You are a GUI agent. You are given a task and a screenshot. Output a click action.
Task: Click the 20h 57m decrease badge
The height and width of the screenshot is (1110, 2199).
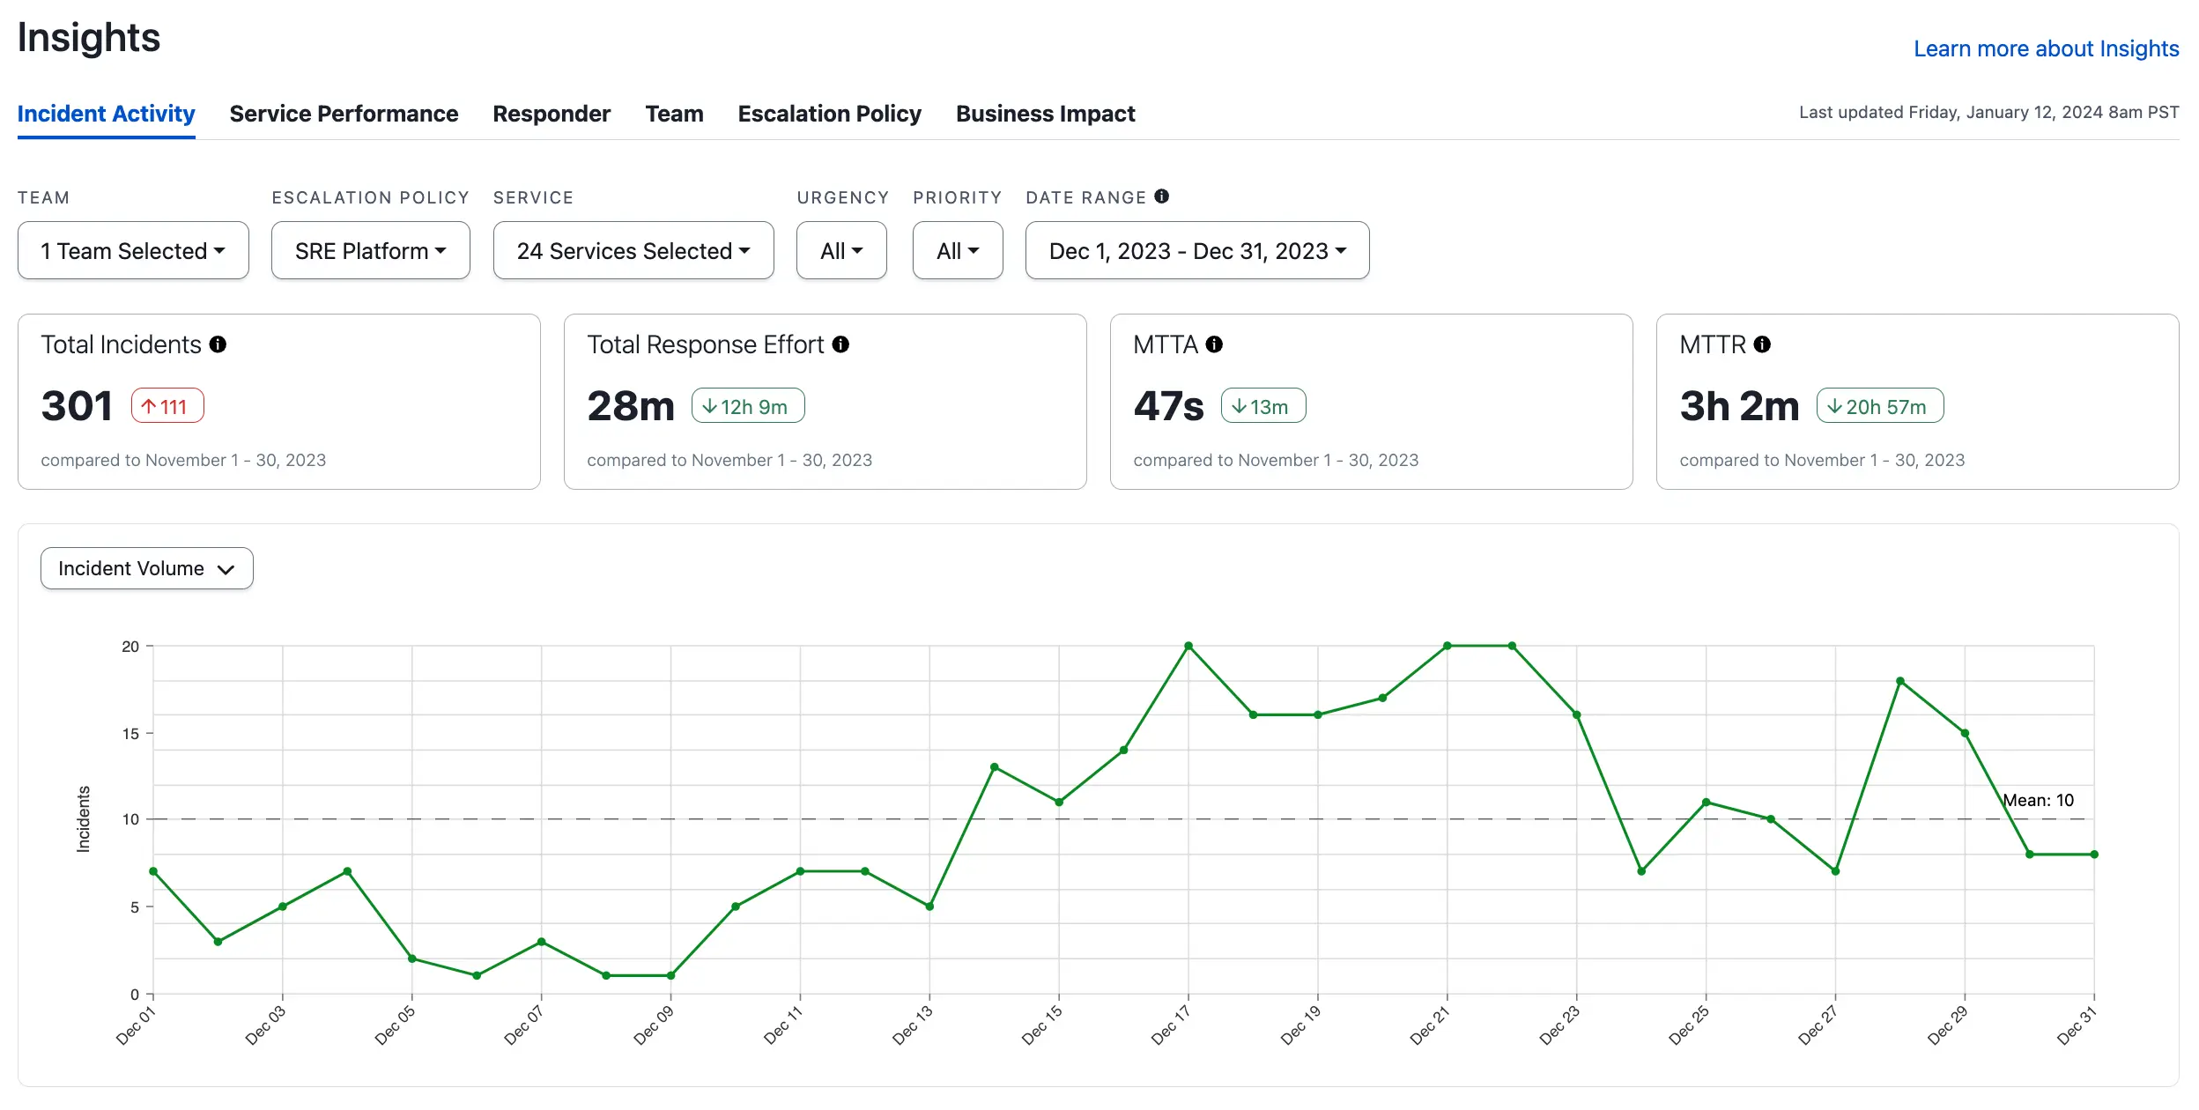[1879, 406]
